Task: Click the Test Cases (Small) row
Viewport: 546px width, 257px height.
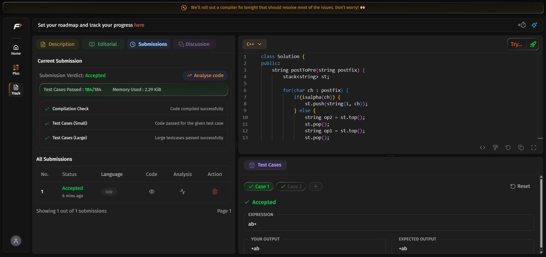Action: coord(134,123)
